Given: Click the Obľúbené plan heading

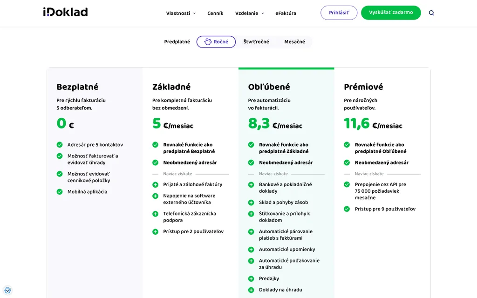Looking at the screenshot, I should [x=269, y=87].
